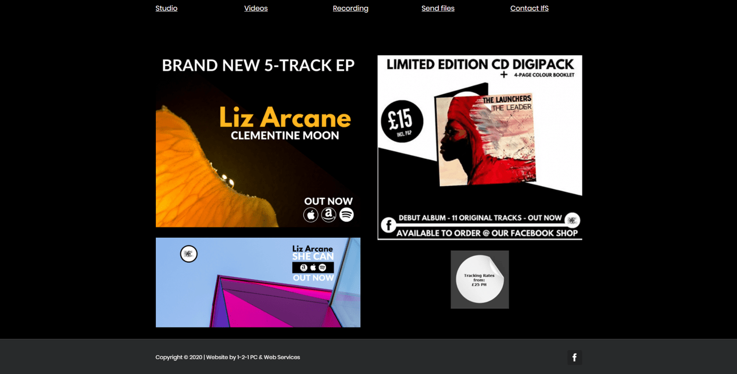Click the Facebook icon in the footer
The image size is (737, 374).
(x=574, y=357)
